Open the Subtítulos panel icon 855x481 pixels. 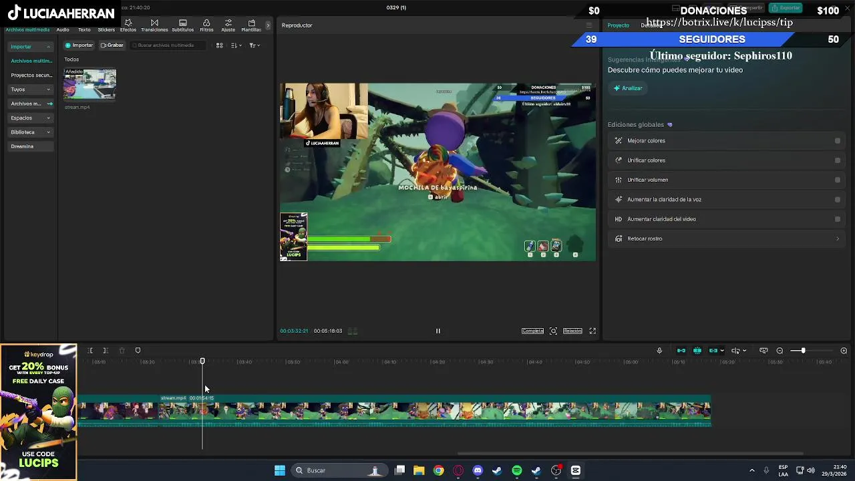coord(183,23)
